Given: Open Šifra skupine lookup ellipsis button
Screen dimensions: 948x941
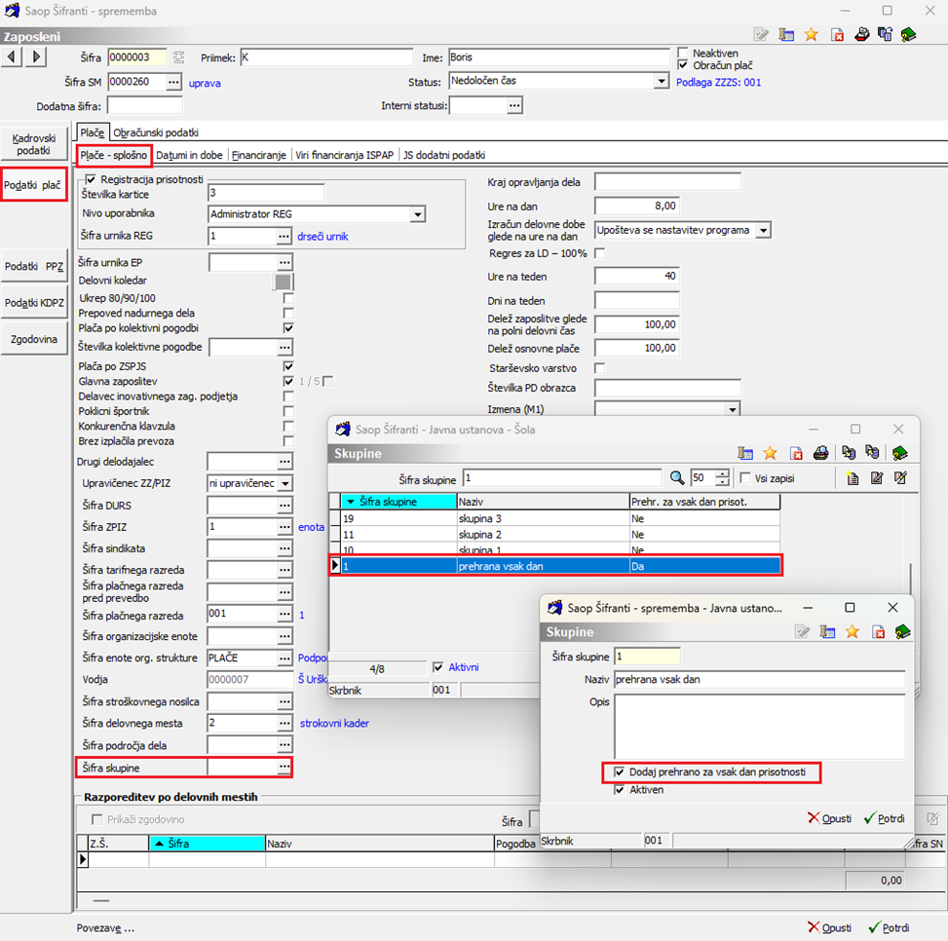Looking at the screenshot, I should pyautogui.click(x=284, y=767).
